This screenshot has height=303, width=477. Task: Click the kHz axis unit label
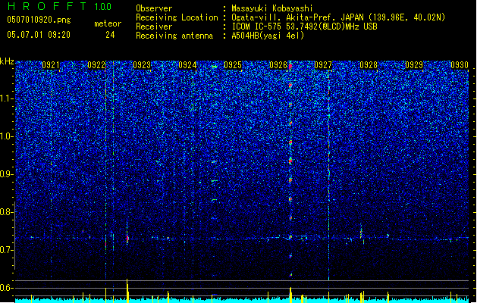click(x=7, y=61)
